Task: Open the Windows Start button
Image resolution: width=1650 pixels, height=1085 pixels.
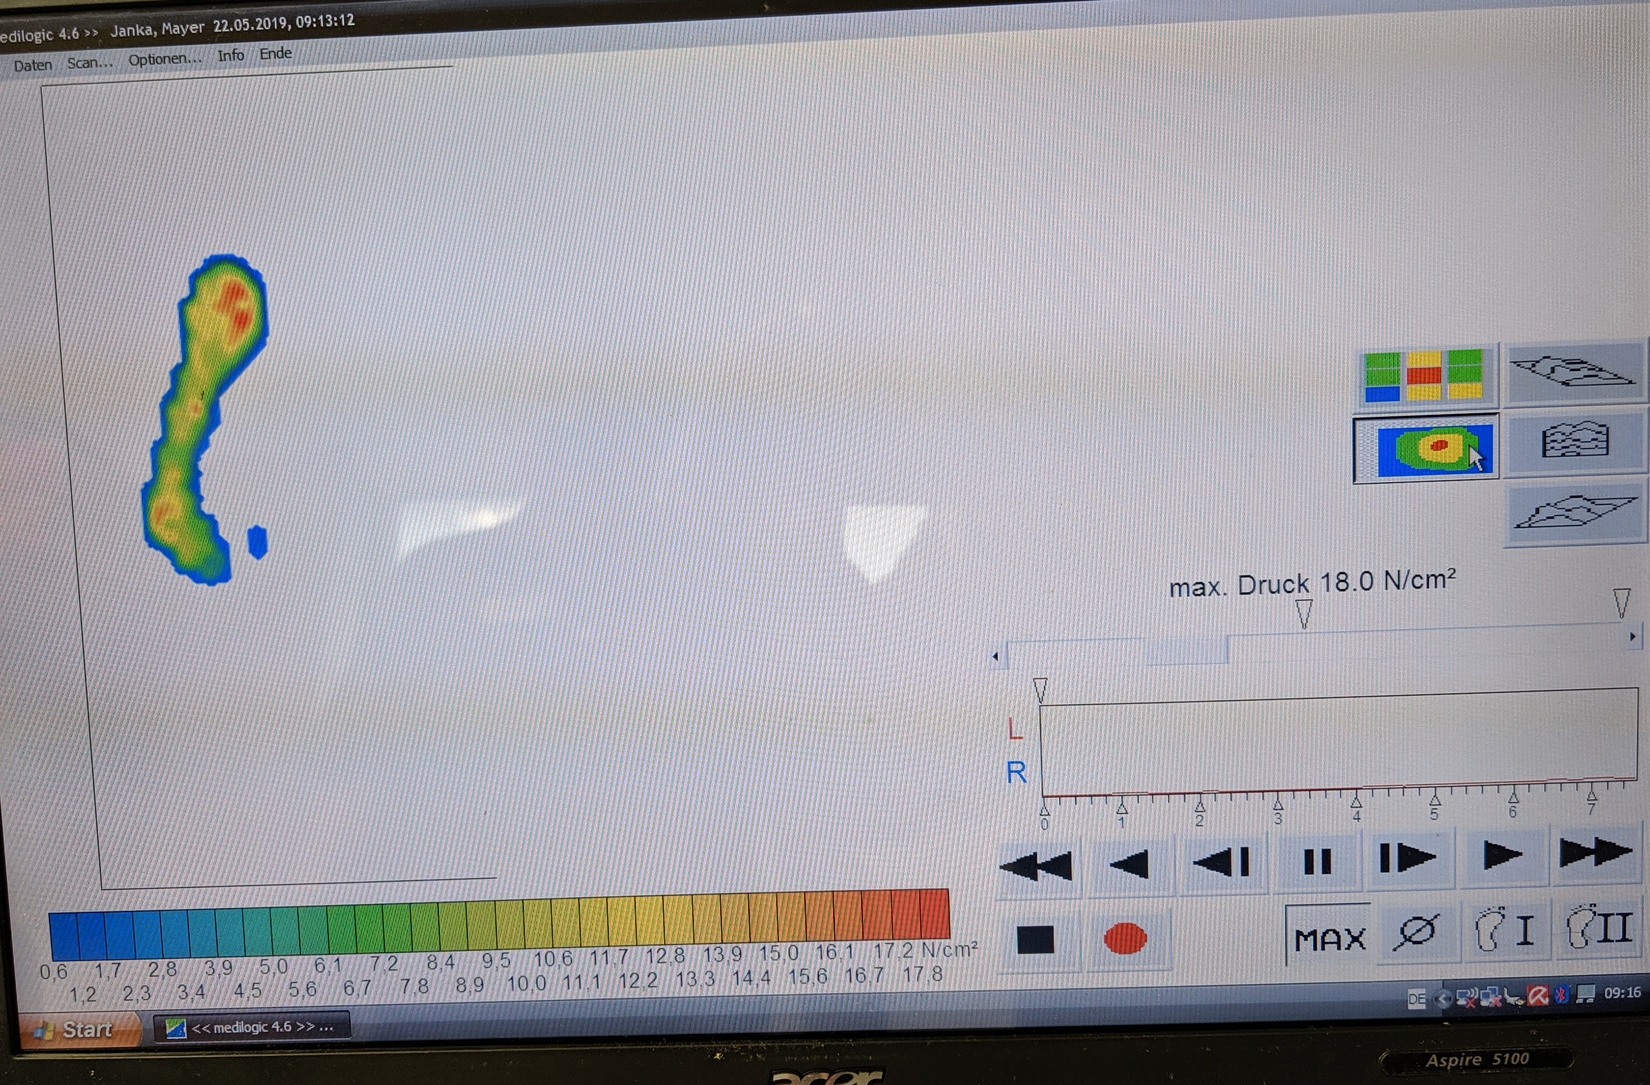Action: [x=78, y=1030]
